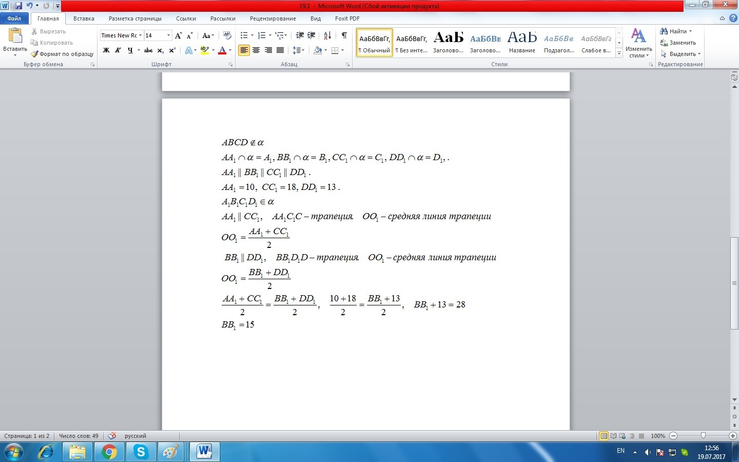The width and height of the screenshot is (739, 462).
Task: Align text right
Action: 268,50
